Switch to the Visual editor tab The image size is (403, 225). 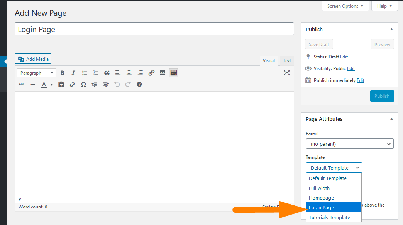(269, 61)
